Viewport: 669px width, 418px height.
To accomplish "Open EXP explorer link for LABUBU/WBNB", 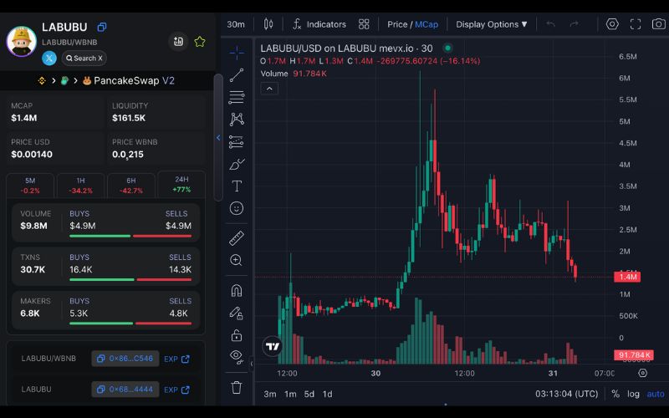I will tap(176, 359).
